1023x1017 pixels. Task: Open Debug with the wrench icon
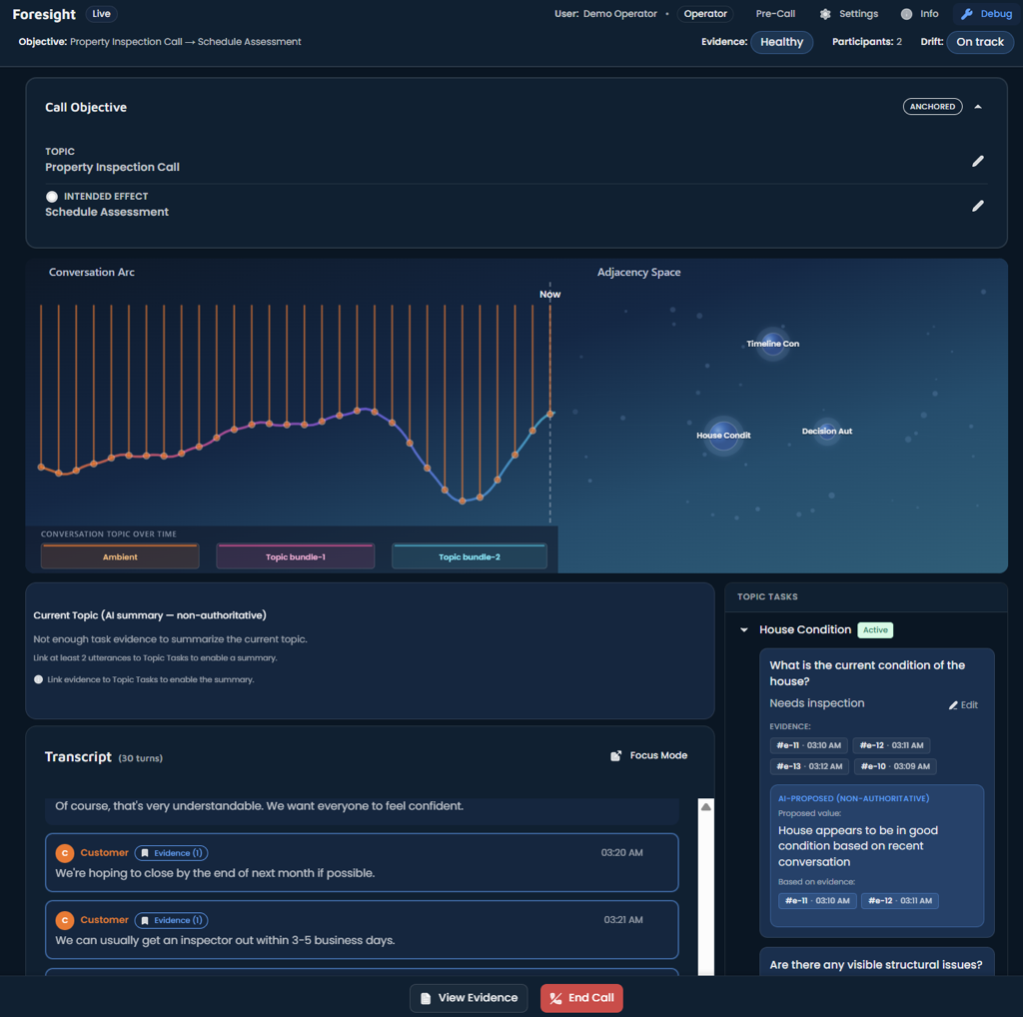click(x=966, y=14)
